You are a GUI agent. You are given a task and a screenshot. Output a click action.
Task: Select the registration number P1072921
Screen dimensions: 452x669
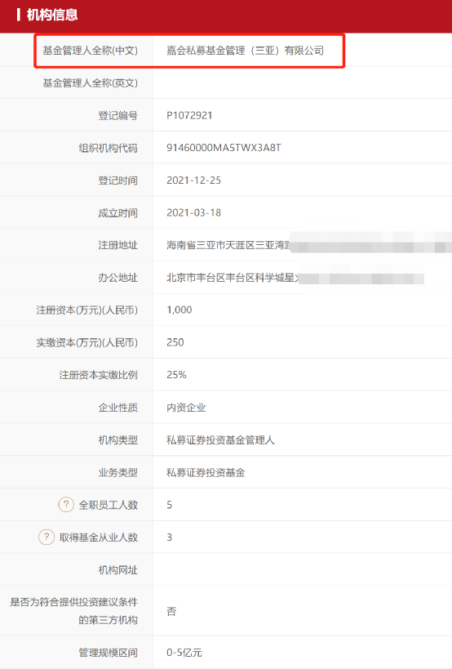click(189, 116)
